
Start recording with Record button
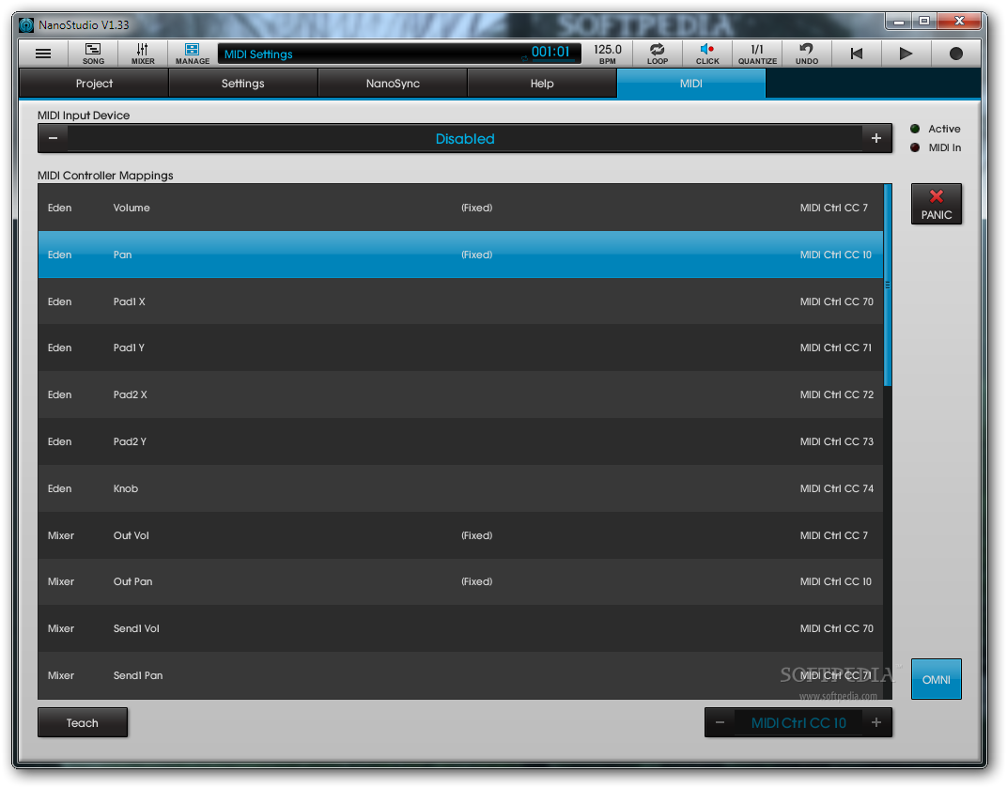(x=955, y=54)
